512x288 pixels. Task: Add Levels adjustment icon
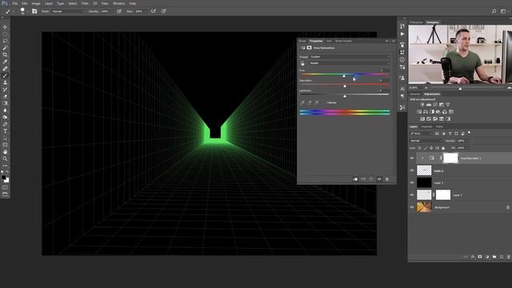tap(429, 105)
